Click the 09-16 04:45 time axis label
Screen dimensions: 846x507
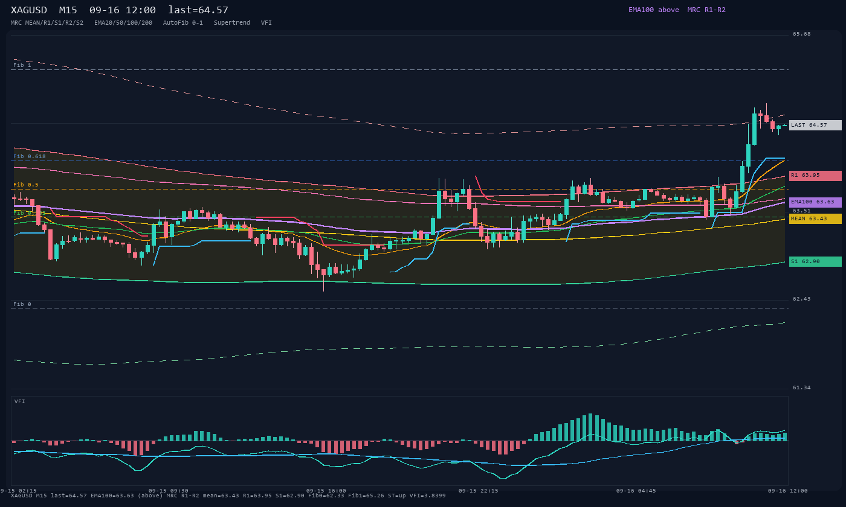coord(636,491)
